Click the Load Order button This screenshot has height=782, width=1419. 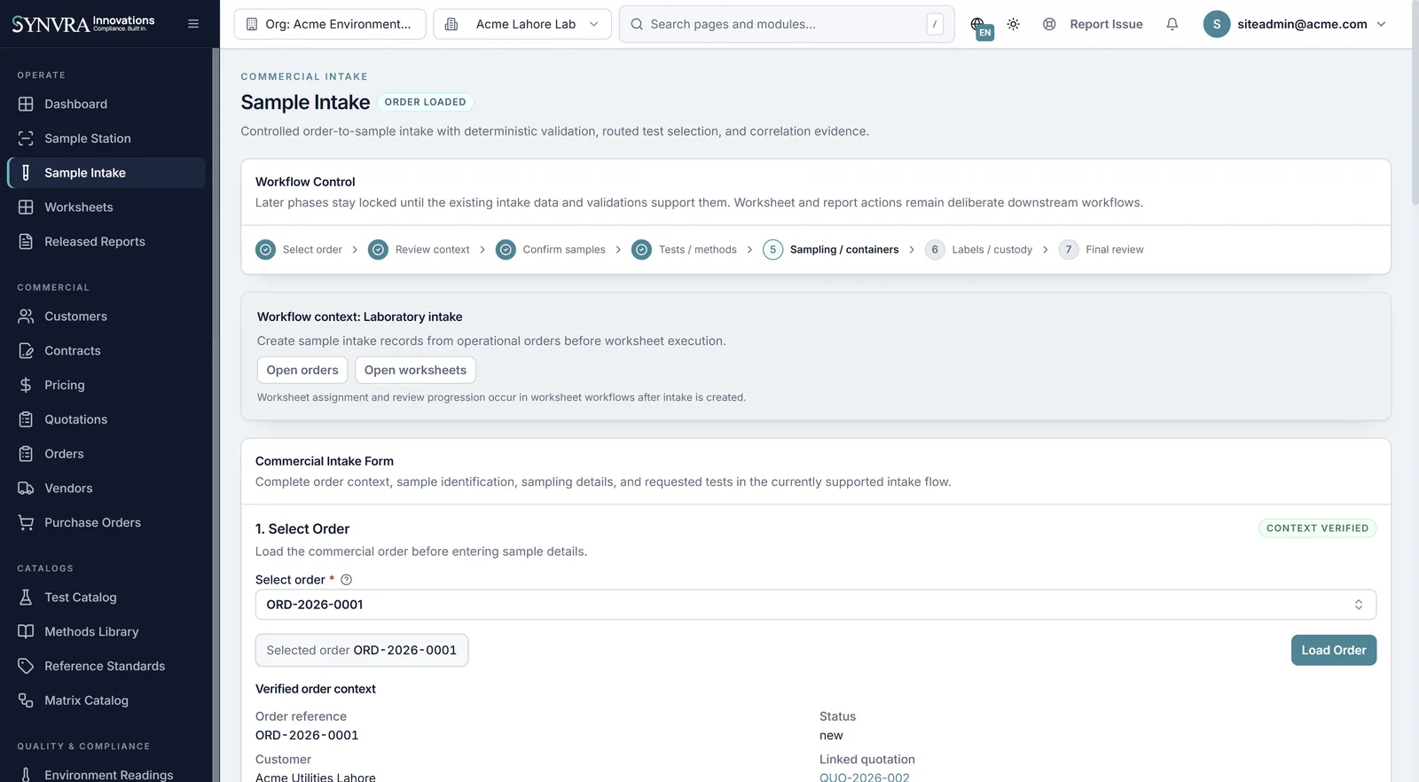(x=1334, y=651)
